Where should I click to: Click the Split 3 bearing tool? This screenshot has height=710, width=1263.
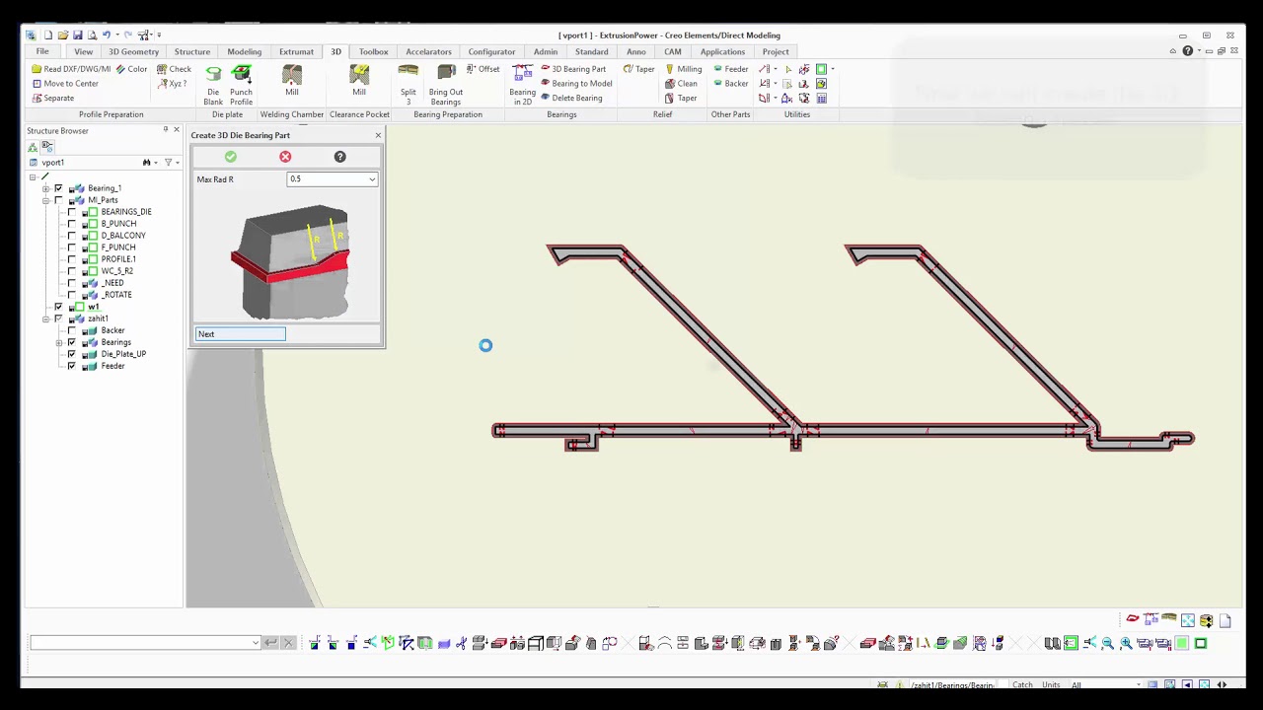click(x=408, y=85)
